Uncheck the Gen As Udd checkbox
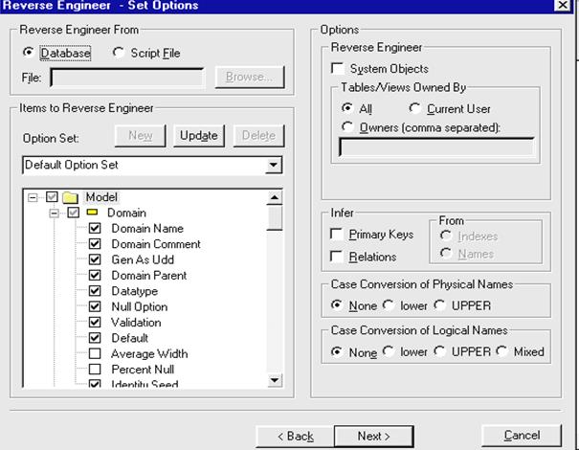Viewport: 579px width, 450px height. [x=95, y=259]
